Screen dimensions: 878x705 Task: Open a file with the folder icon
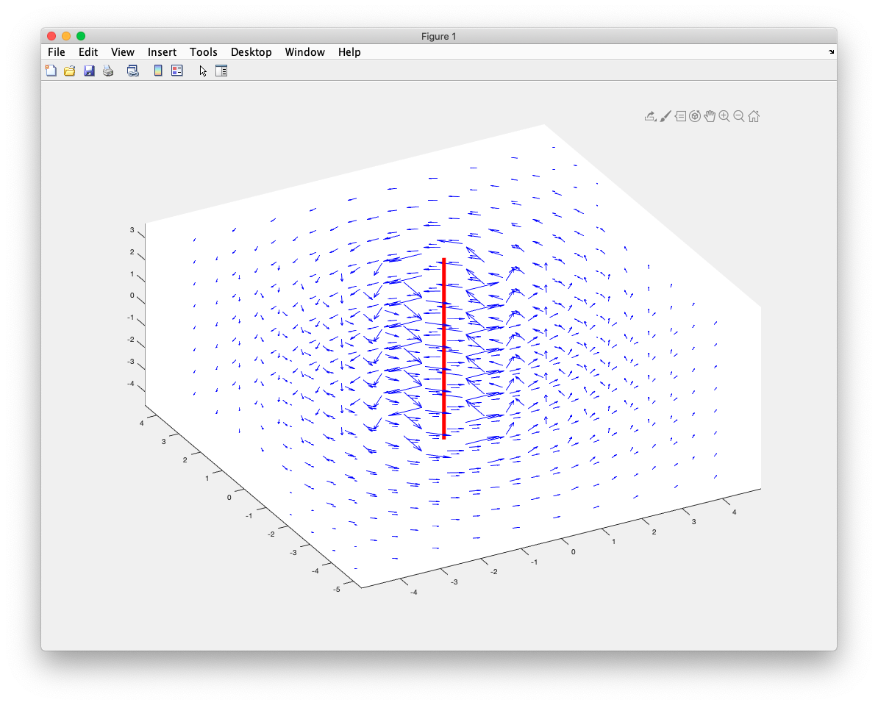pyautogui.click(x=69, y=71)
